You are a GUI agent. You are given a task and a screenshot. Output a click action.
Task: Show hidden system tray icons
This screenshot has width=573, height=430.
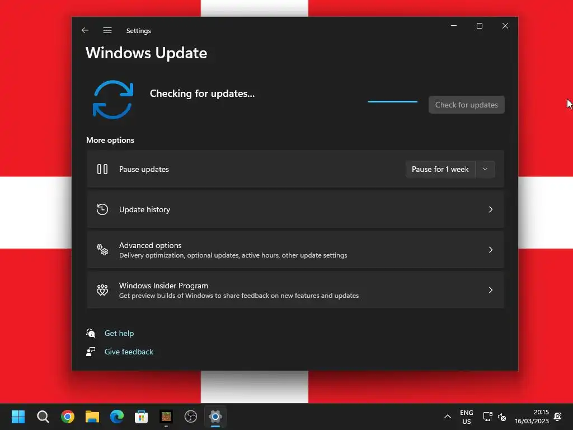447,417
